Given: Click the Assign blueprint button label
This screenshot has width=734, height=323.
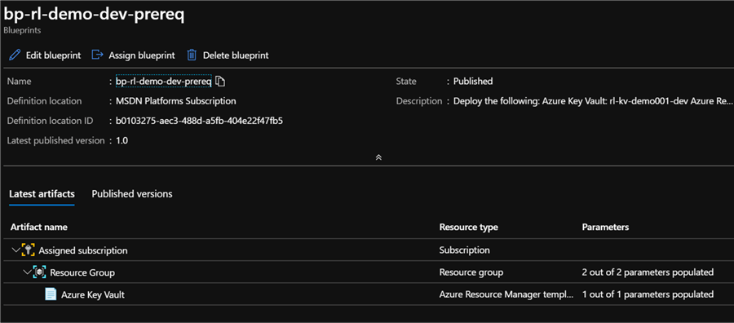Looking at the screenshot, I should pyautogui.click(x=142, y=55).
